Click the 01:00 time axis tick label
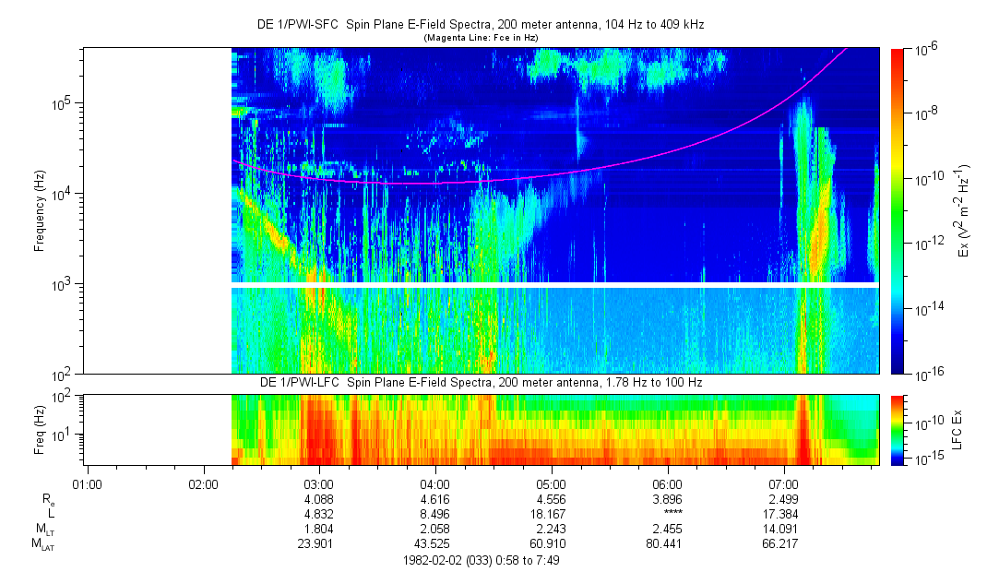The width and height of the screenshot is (999, 572). coord(86,483)
